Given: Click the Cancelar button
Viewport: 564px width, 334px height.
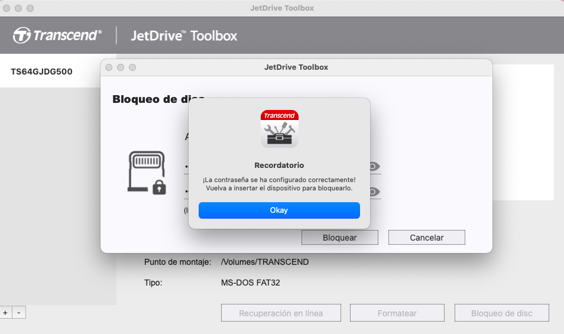Looking at the screenshot, I should (x=427, y=238).
